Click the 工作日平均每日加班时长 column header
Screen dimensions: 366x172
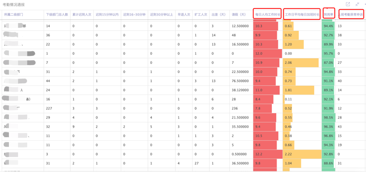coord(302,14)
